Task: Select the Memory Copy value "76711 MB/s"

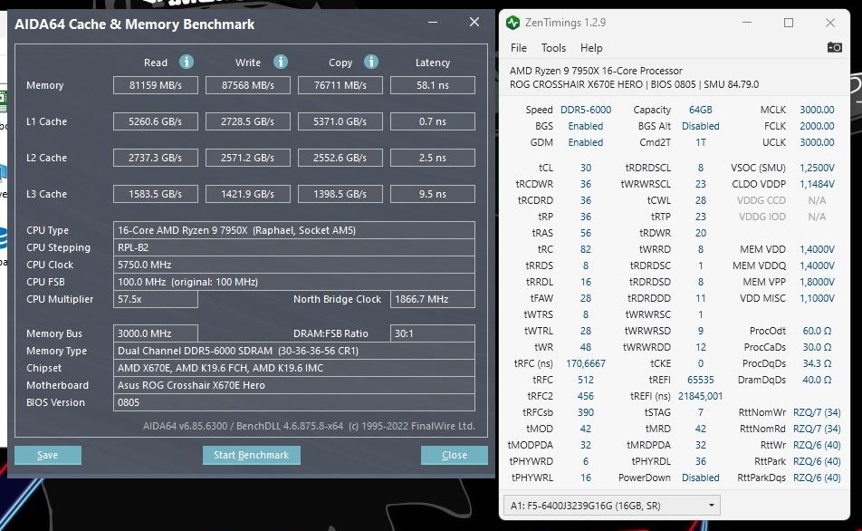Action: (x=340, y=85)
